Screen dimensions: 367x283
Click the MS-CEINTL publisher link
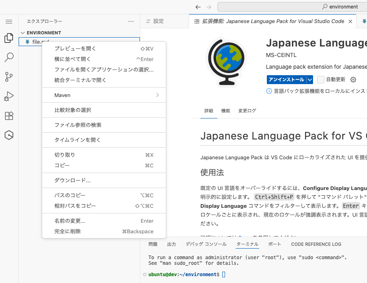[281, 55]
